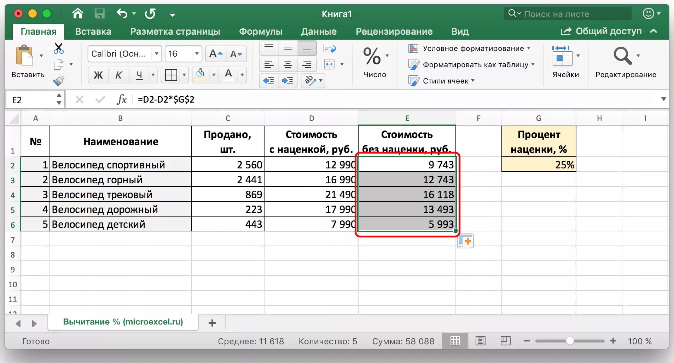Open Условное форматирование menu
This screenshot has width=674, height=363.
(470, 48)
